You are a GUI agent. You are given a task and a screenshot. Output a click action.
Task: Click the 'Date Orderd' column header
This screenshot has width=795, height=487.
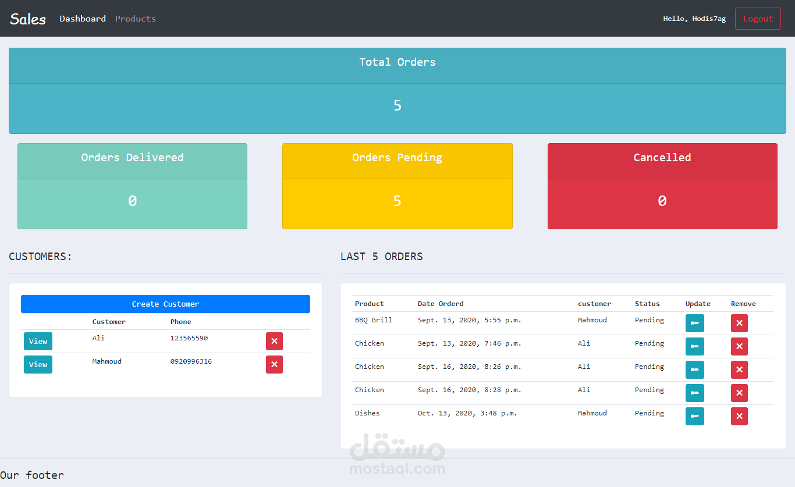click(x=441, y=304)
